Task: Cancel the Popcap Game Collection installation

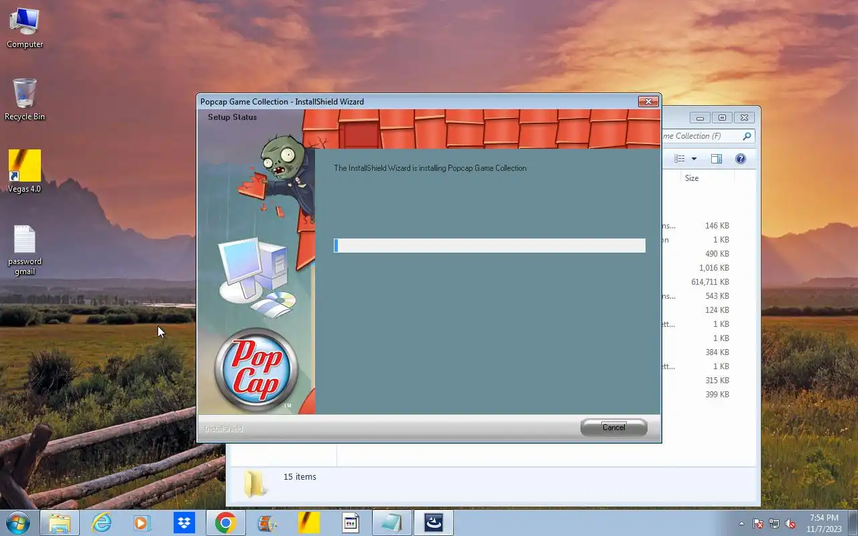Action: [613, 427]
